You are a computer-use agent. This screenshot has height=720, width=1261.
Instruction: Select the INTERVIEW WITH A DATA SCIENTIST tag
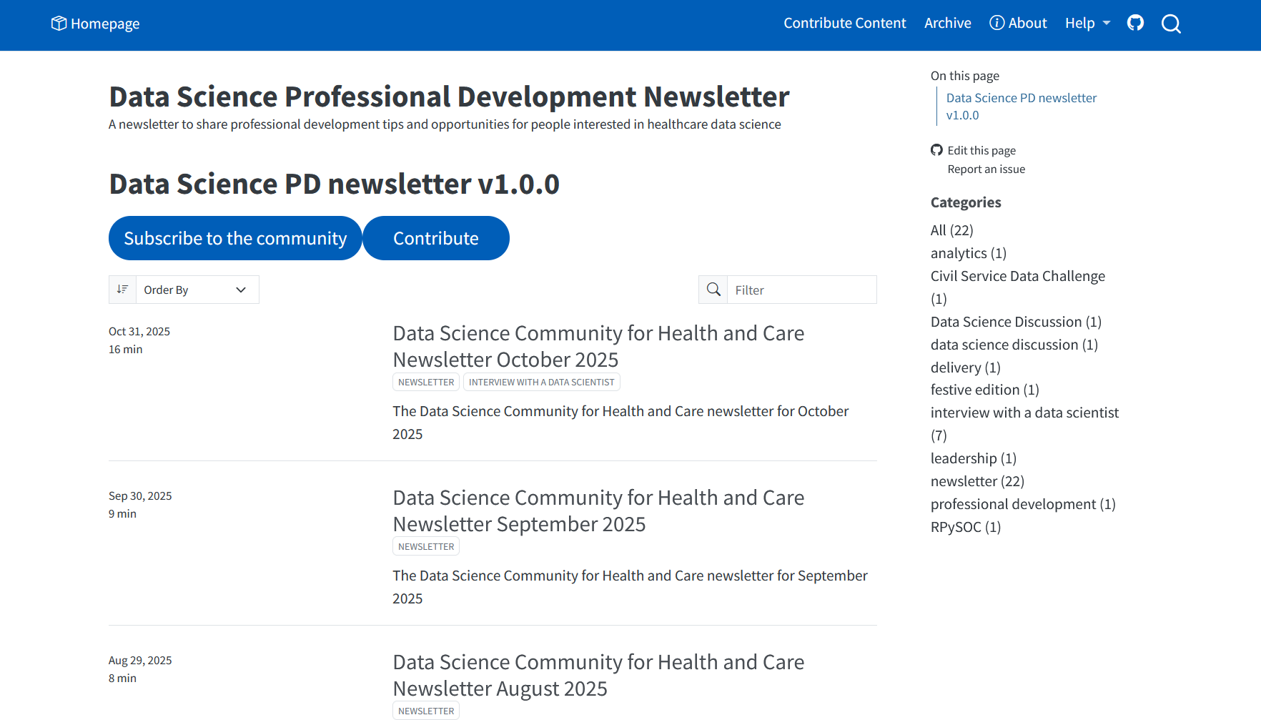(541, 381)
